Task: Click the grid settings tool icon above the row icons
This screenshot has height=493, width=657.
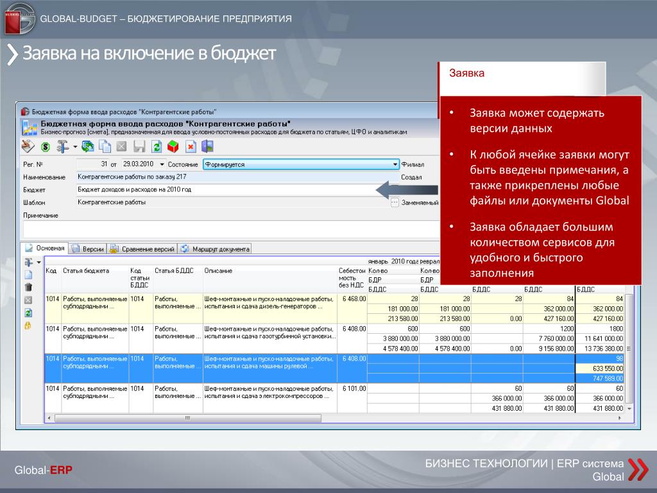Action: coord(28,263)
